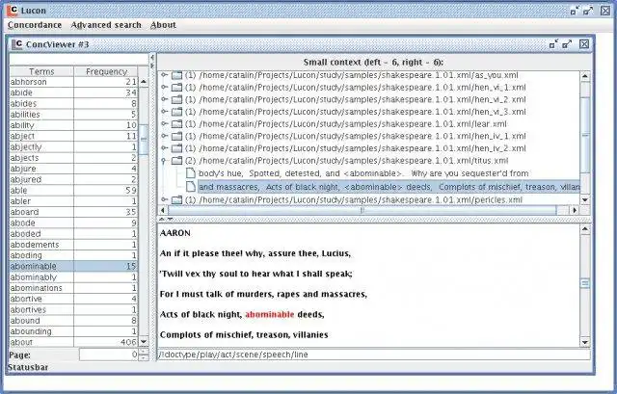Click the context tree horizontal scrollbar right arrow
The image size is (617, 394).
575,210
